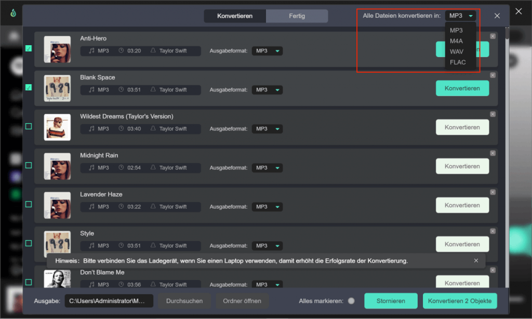The image size is (532, 319).
Task: Tick the Style song checkbox
Action: 29,244
